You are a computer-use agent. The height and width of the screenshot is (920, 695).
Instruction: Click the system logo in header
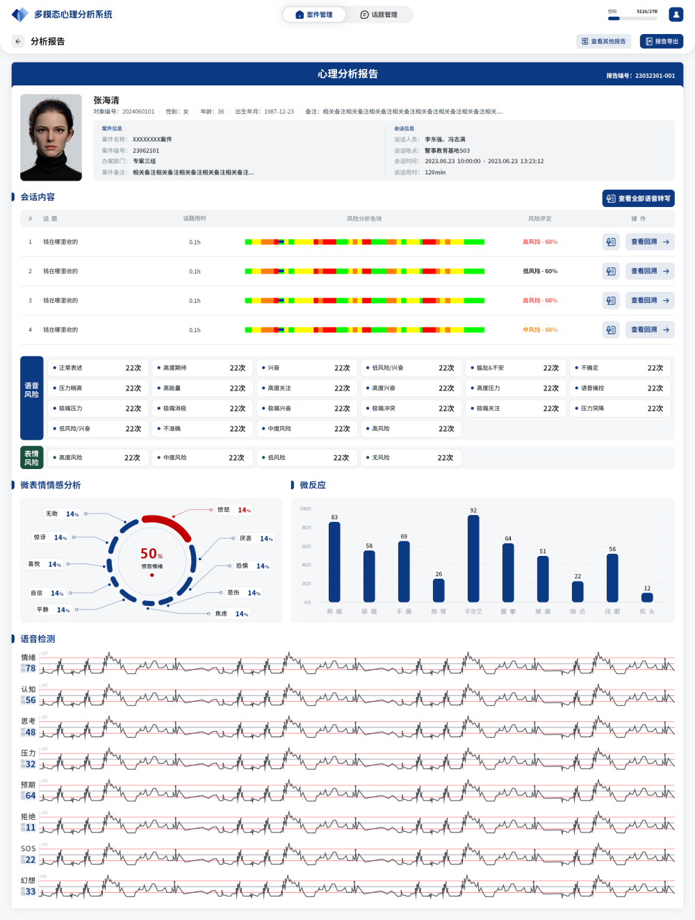(20, 15)
